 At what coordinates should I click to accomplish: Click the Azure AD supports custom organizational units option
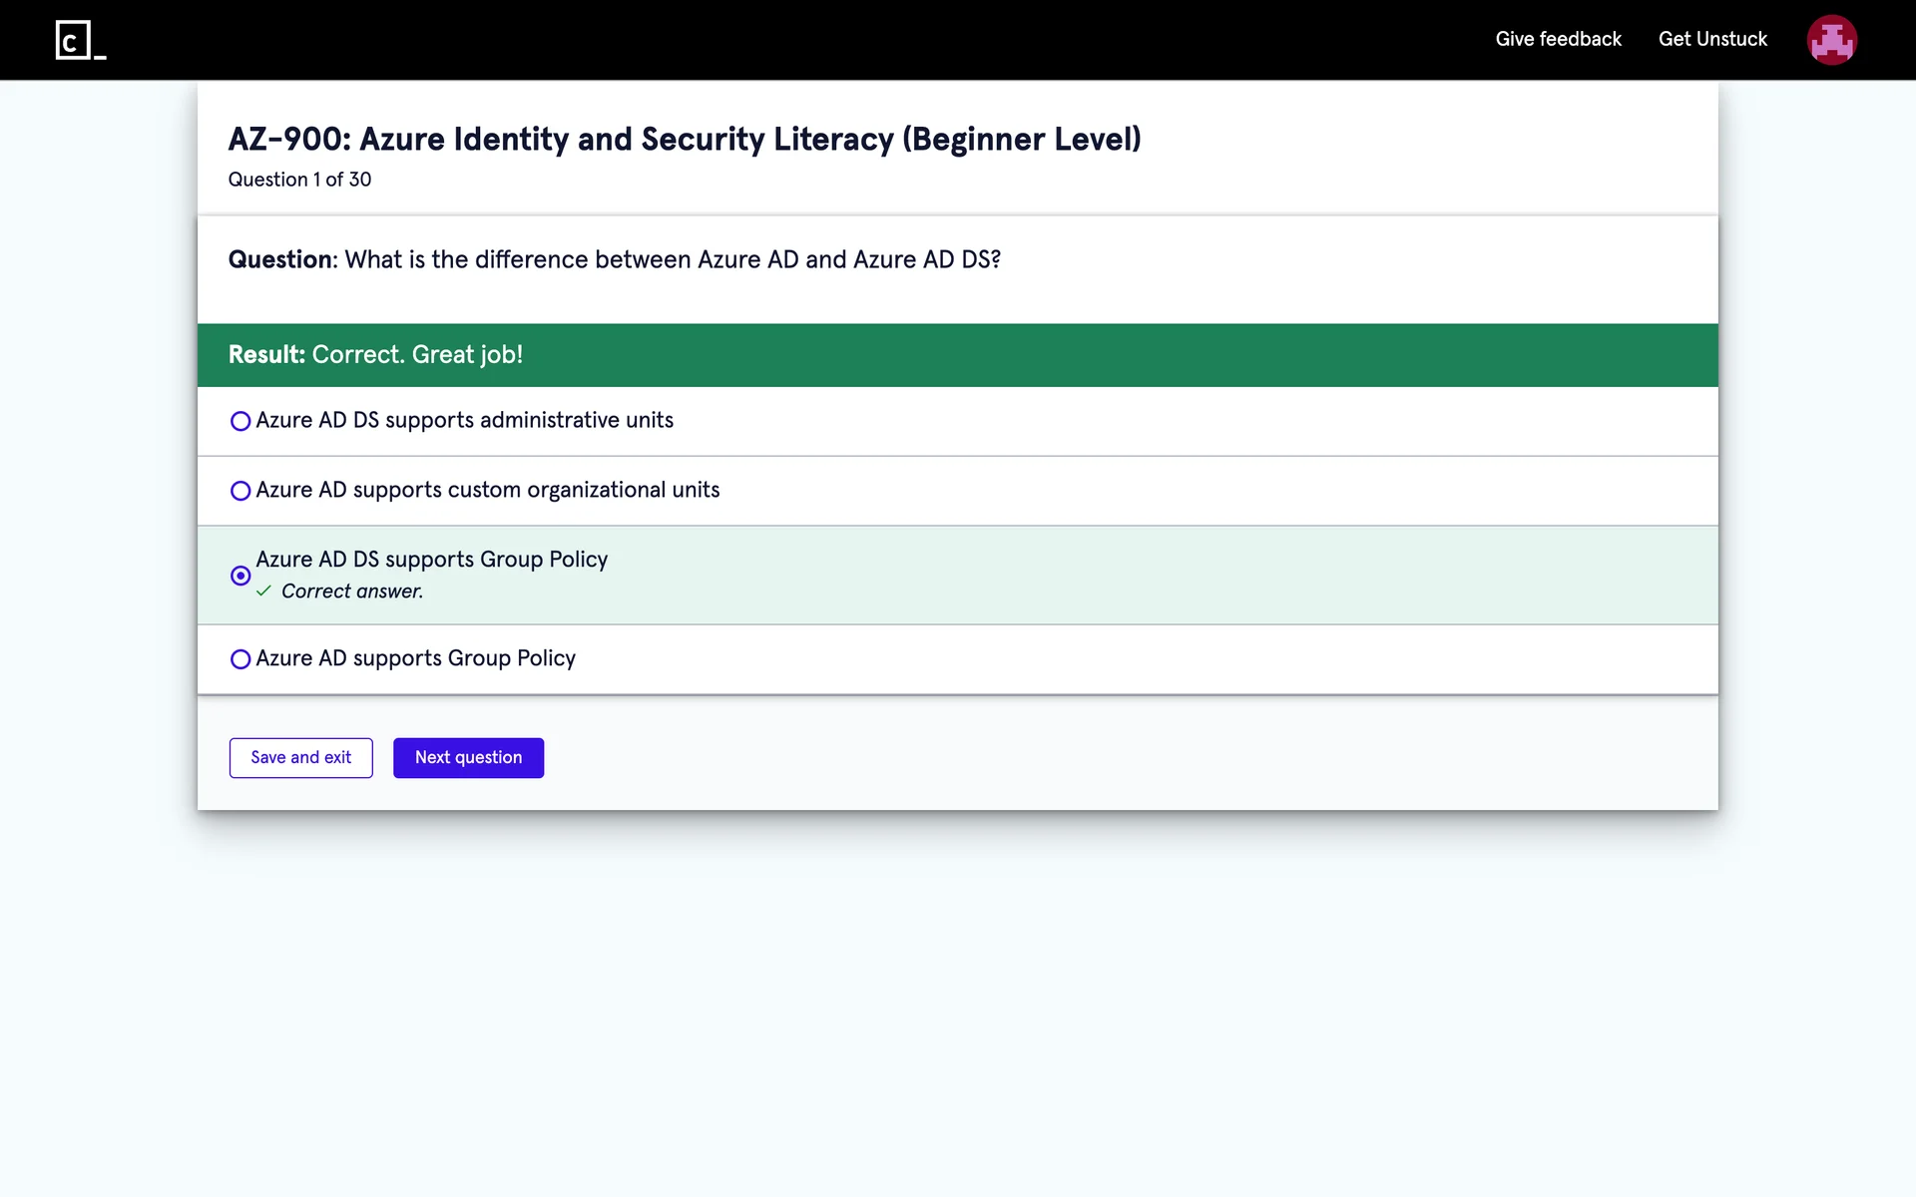click(487, 490)
